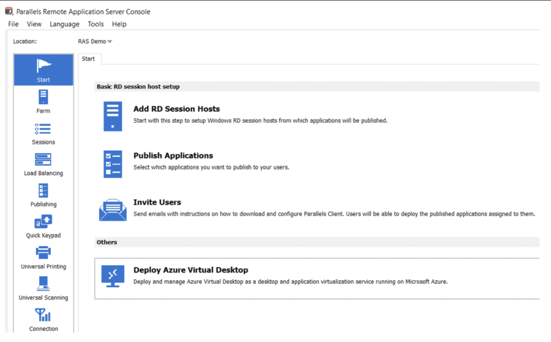Click the Publish Applications link
551x342 pixels.
pos(173,155)
